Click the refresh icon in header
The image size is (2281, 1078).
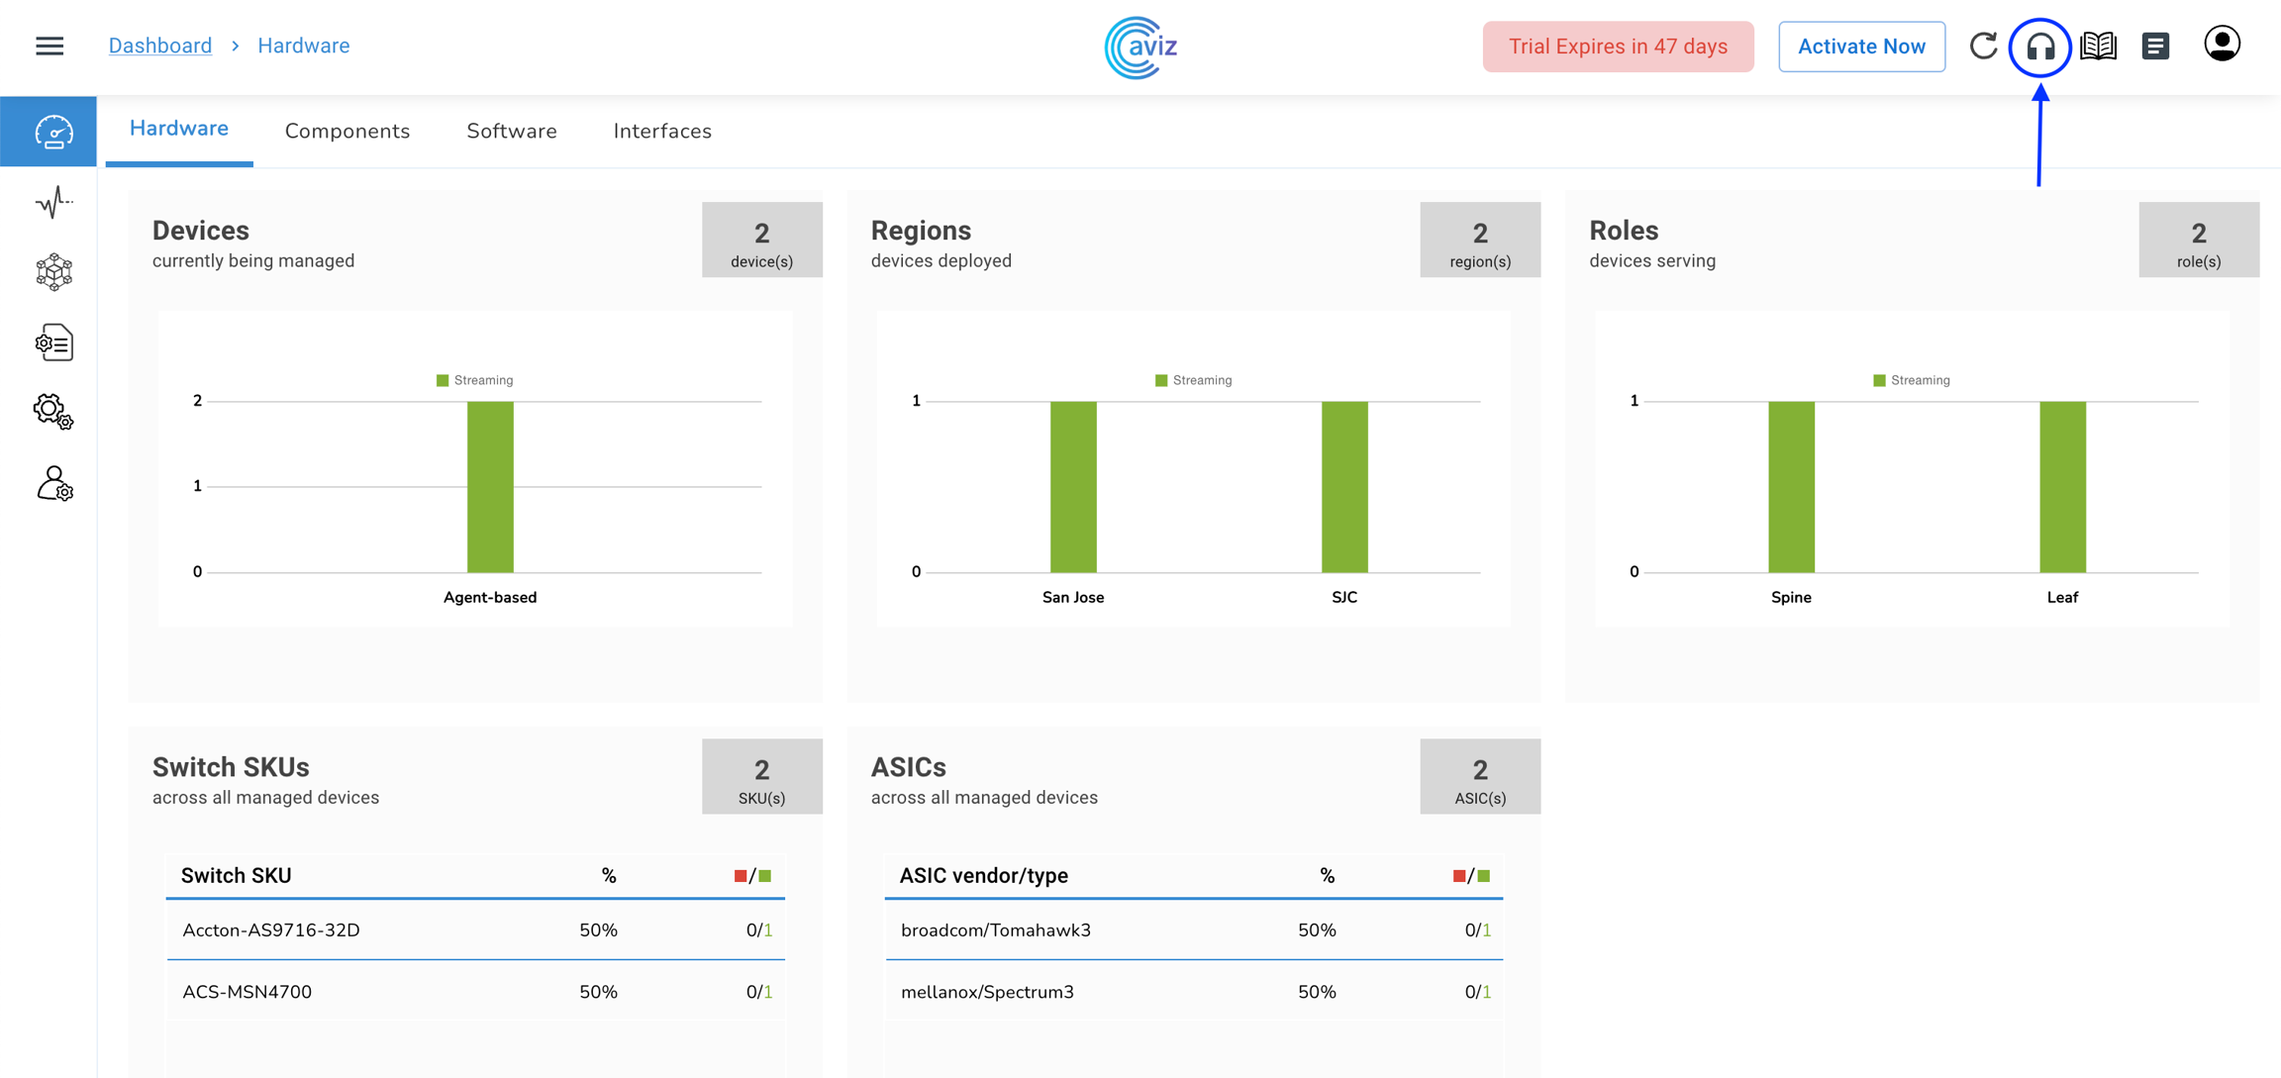click(1983, 46)
